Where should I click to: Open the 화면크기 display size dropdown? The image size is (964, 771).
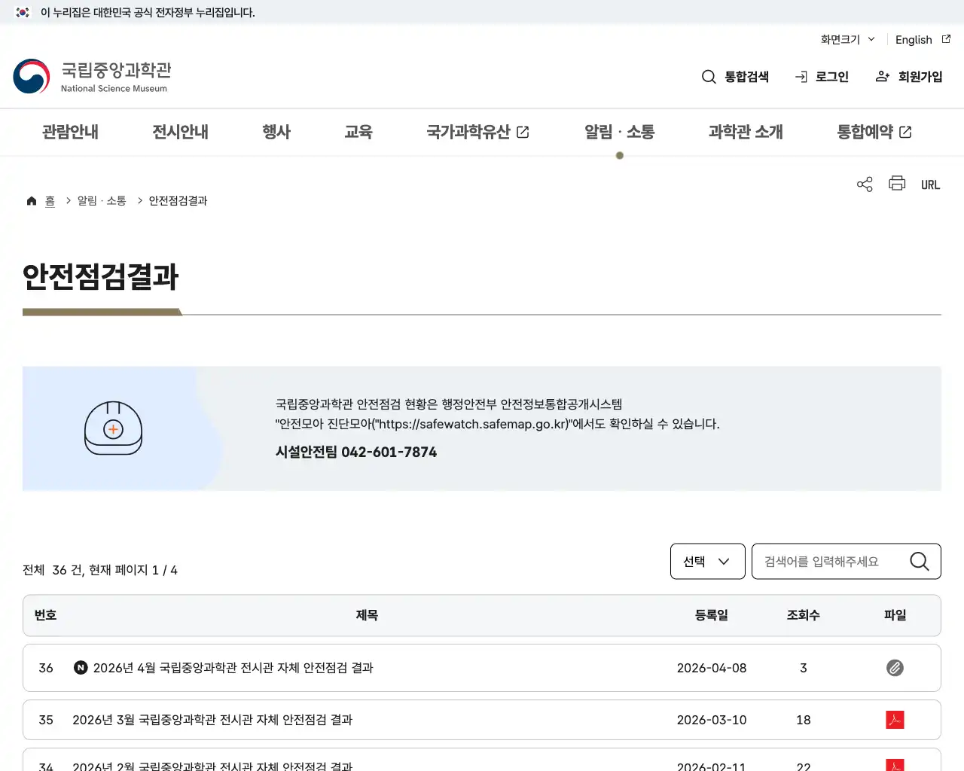(x=847, y=40)
